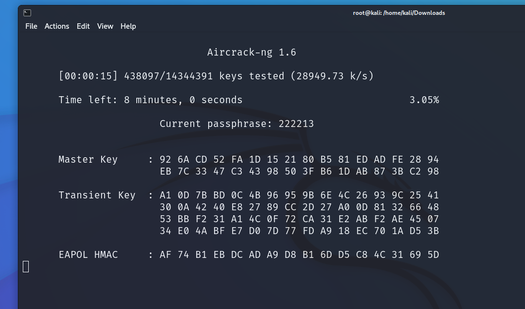The image size is (525, 309).
Task: Click the Time left estimate text
Action: tap(150, 100)
